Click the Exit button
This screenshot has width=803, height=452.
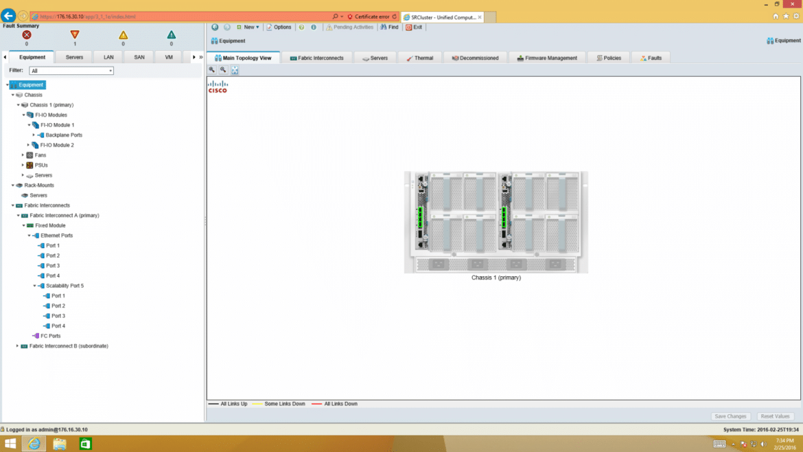(x=414, y=27)
